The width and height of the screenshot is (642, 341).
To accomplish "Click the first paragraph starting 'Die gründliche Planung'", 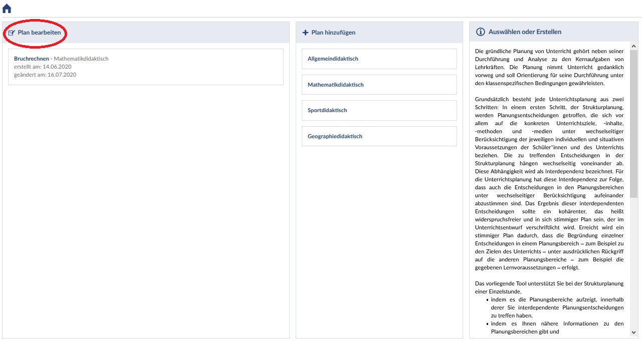I will [549, 67].
